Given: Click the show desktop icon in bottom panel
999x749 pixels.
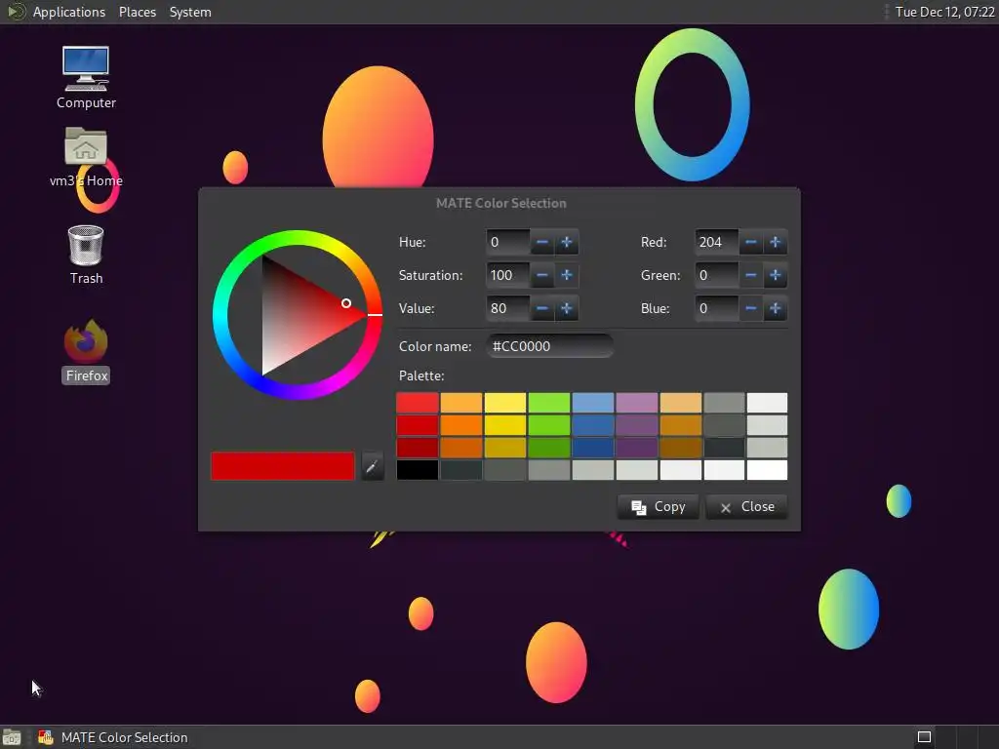Looking at the screenshot, I should (12, 737).
